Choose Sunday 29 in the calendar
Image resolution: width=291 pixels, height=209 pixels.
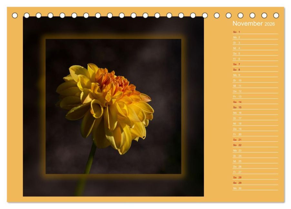pos(255,183)
